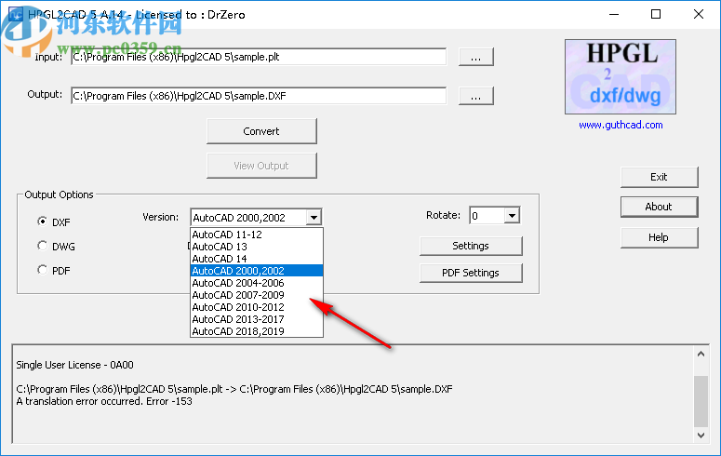Choose AutoCAD 2018,2019 from version list
Viewport: 721px width, 456px height.
[257, 331]
